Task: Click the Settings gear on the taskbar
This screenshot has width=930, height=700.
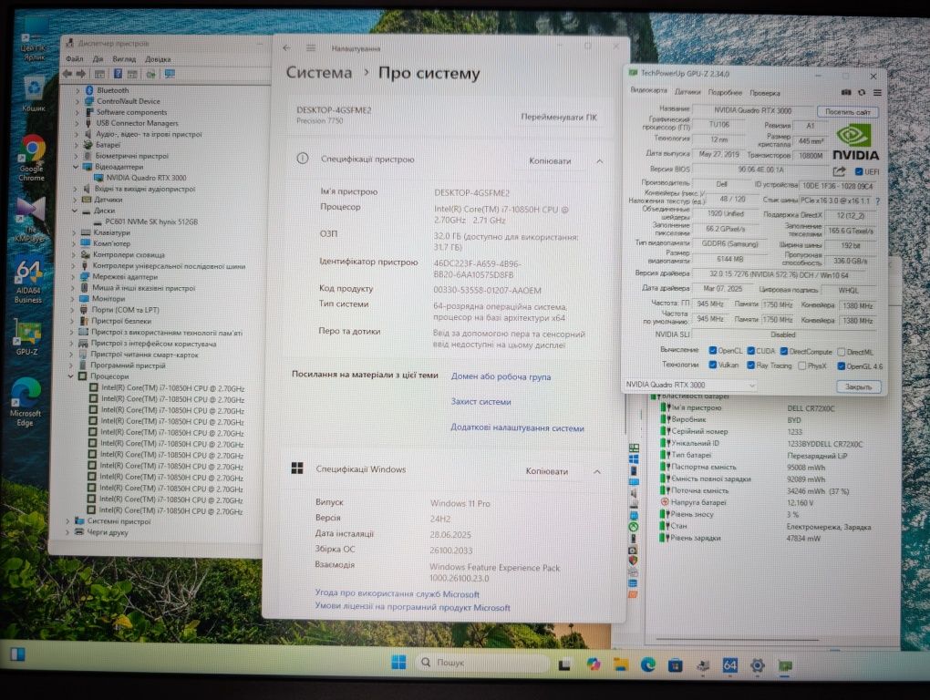Action: pyautogui.click(x=758, y=665)
